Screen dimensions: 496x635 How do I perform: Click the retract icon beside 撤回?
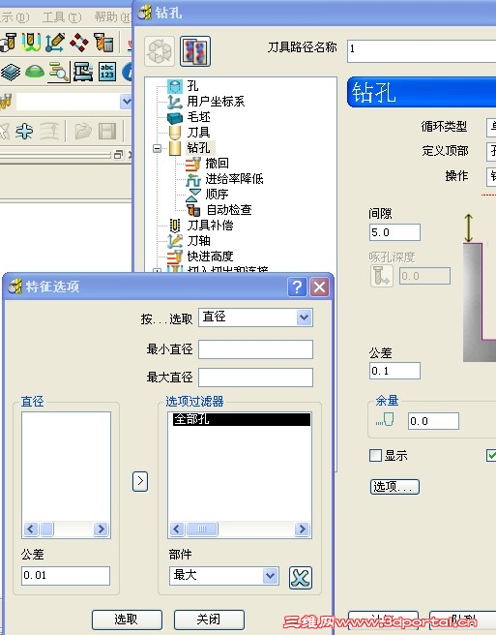coord(193,164)
